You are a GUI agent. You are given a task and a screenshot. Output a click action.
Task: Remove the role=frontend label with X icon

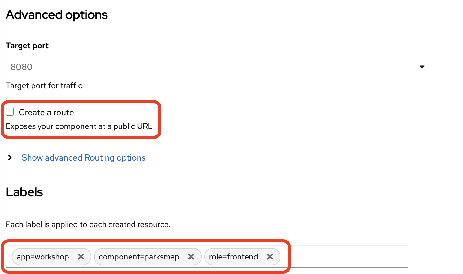270,257
